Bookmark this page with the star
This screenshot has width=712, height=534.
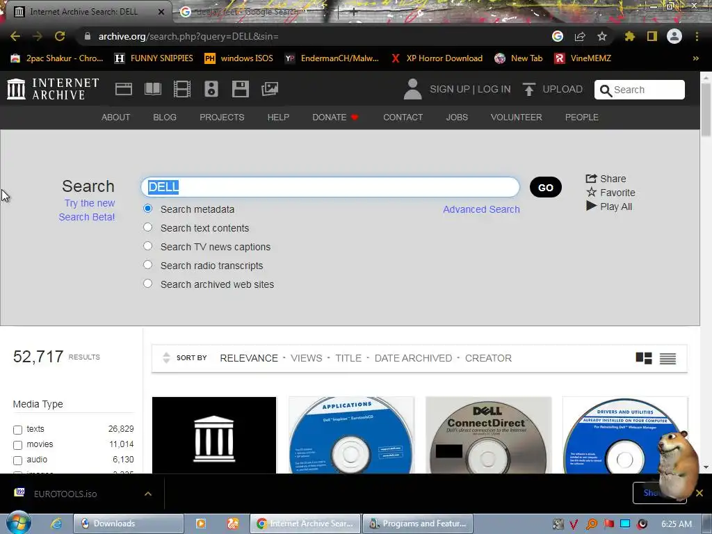click(x=602, y=36)
